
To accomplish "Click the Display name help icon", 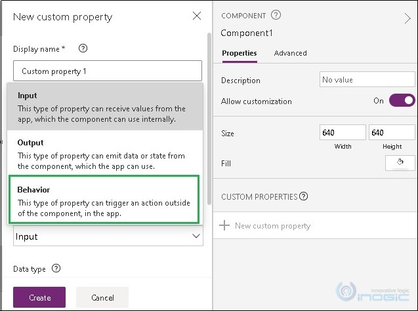I will tap(83, 48).
